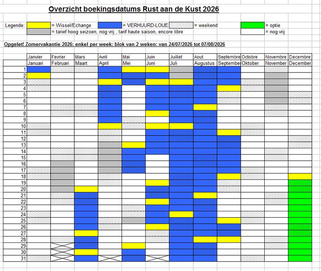This screenshot has width=321, height=271.
Task: Select the gray high-season tariff legend swatch
Action: click(x=39, y=32)
